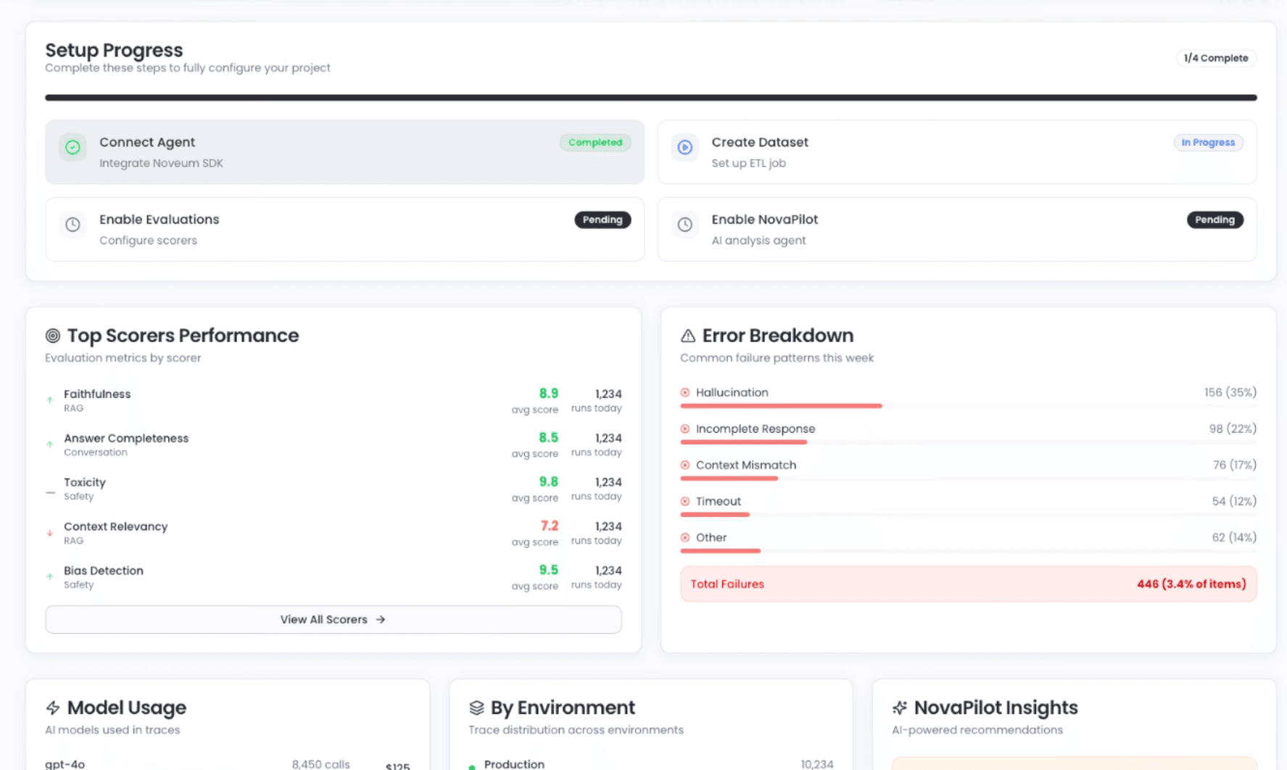
Task: Open the Create Dataset setup card
Action: point(956,152)
